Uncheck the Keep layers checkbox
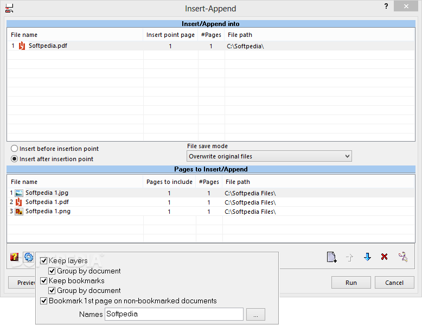422x325 pixels. [43, 260]
